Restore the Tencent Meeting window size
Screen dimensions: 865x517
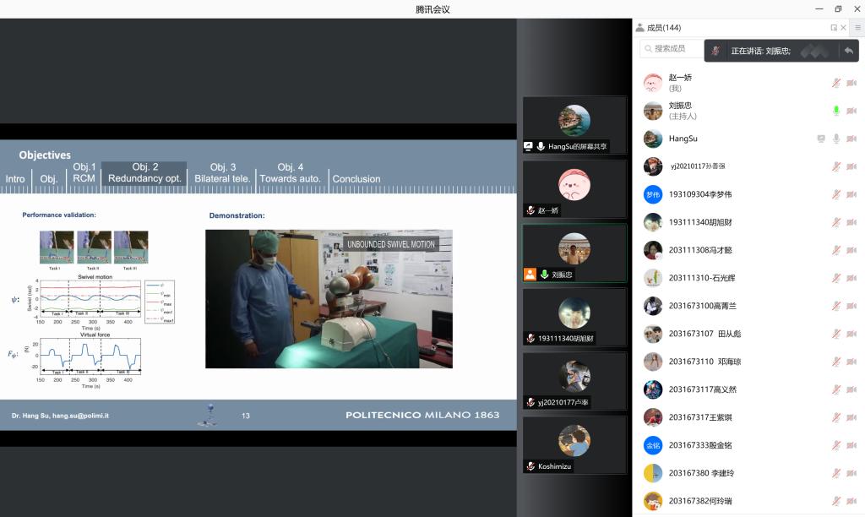(838, 8)
